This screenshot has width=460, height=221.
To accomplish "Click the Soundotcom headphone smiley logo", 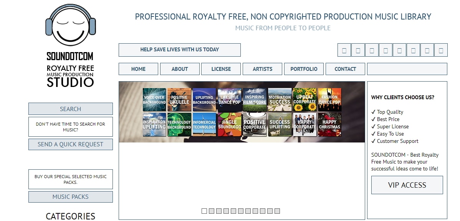I will pos(70,25).
